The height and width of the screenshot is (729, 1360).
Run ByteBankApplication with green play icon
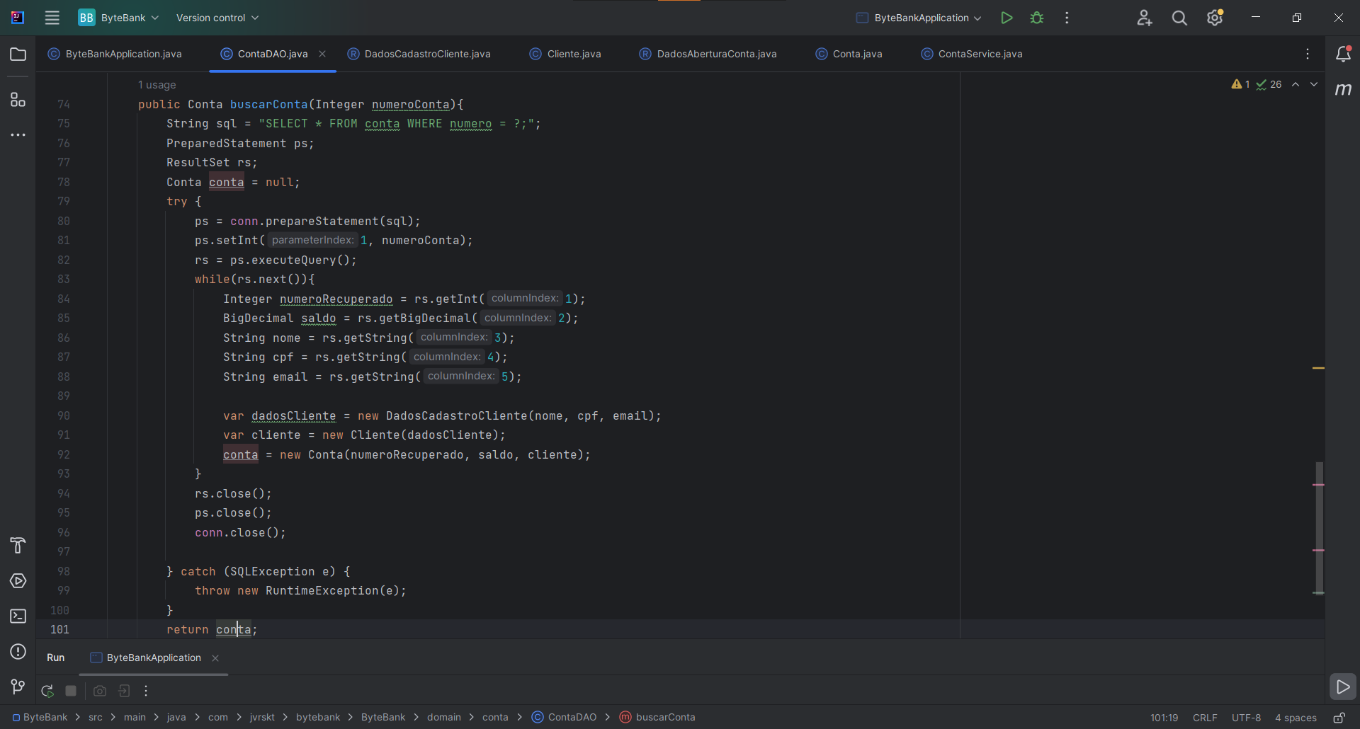pyautogui.click(x=1007, y=18)
